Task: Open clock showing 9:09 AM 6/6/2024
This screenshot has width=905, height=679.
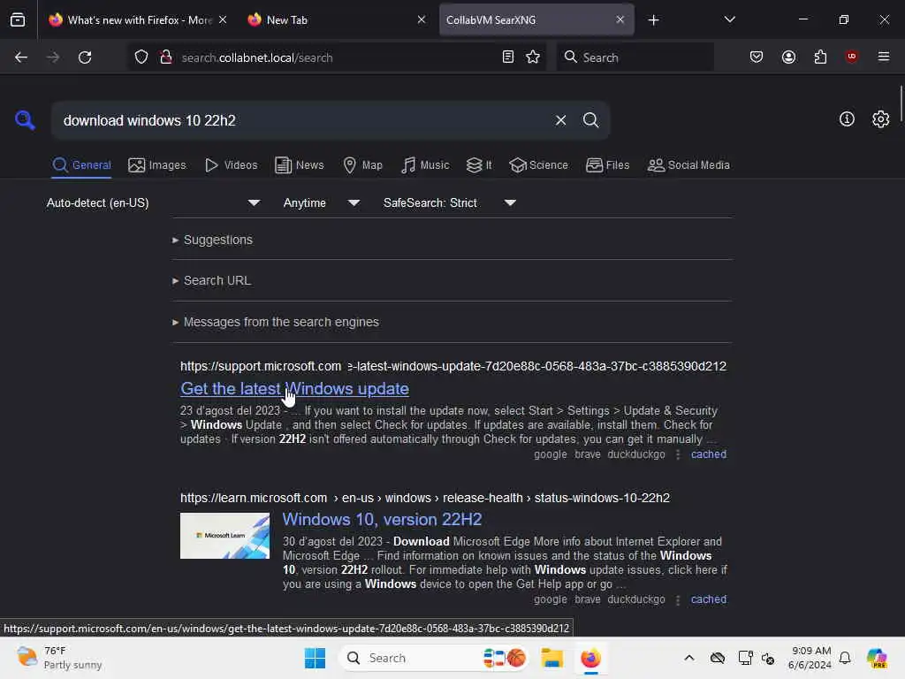Action: (x=810, y=658)
